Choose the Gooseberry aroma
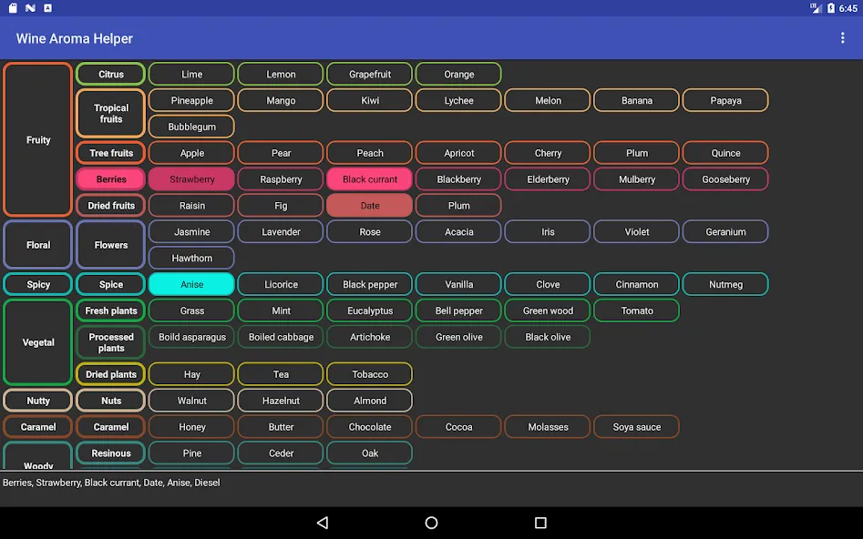The height and width of the screenshot is (539, 863). pos(725,179)
